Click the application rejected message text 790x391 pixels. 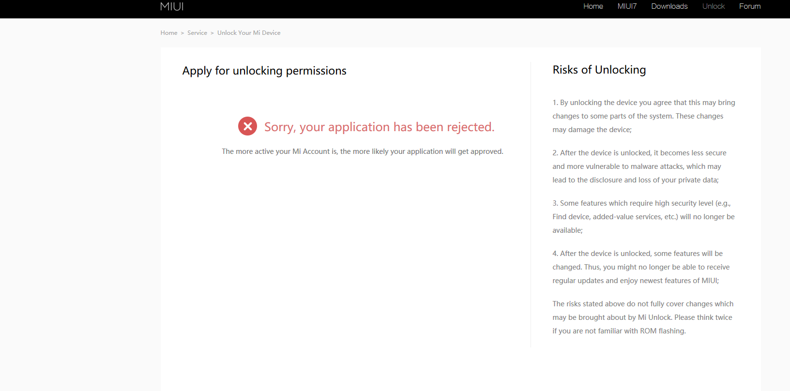[x=379, y=127]
